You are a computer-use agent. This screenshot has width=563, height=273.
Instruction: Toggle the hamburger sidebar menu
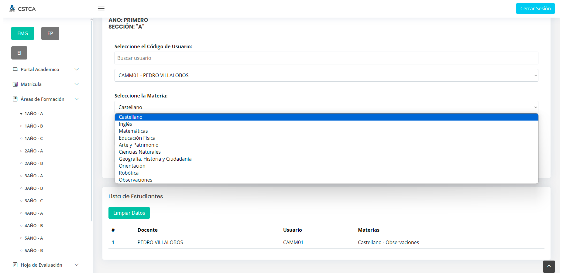pos(101,9)
